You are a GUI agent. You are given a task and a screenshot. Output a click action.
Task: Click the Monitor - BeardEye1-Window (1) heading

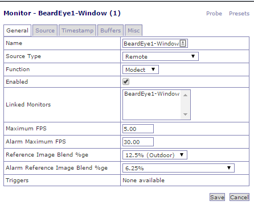[x=62, y=13]
